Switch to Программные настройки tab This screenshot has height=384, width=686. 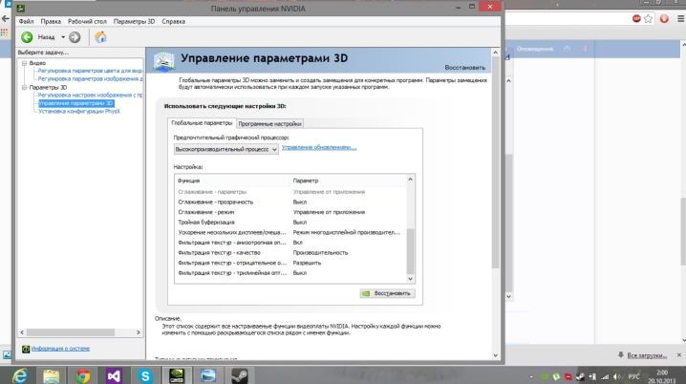[x=270, y=124]
